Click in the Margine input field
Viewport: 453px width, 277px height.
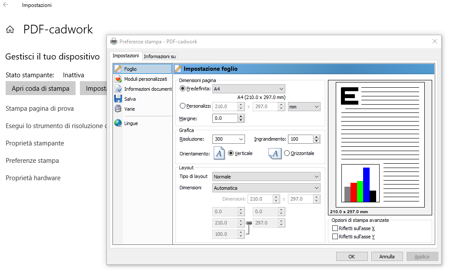tap(225, 118)
